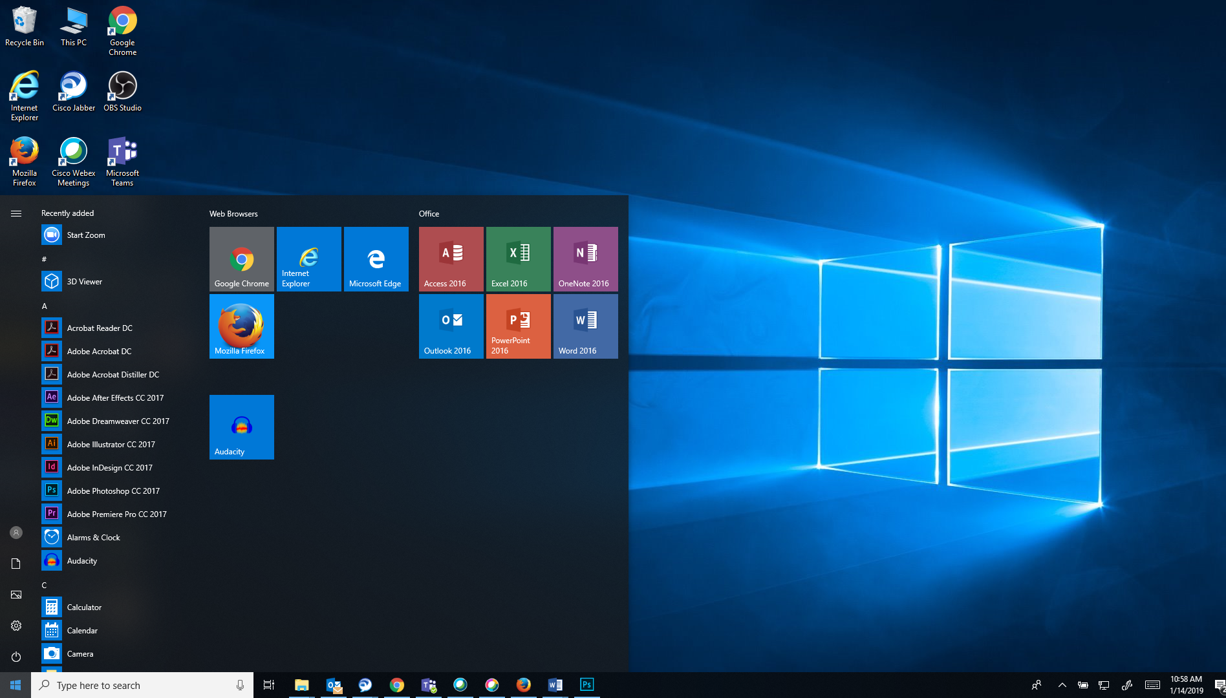Open the Excel 2016 tile
Screen dimensions: 1226x698
(518, 259)
